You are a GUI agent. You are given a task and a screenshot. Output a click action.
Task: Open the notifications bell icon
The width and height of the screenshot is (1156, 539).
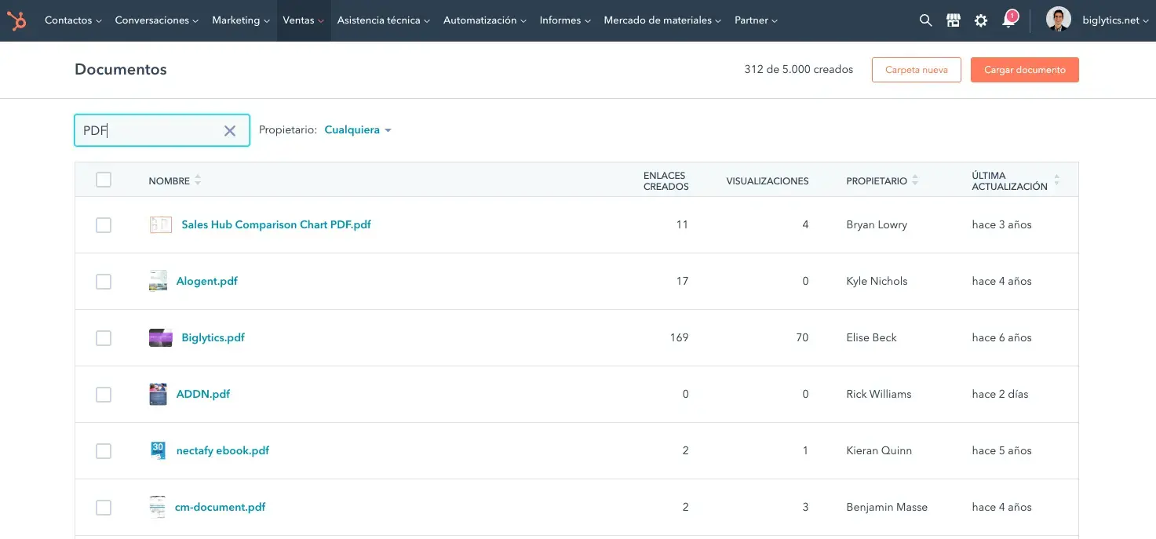click(1009, 20)
